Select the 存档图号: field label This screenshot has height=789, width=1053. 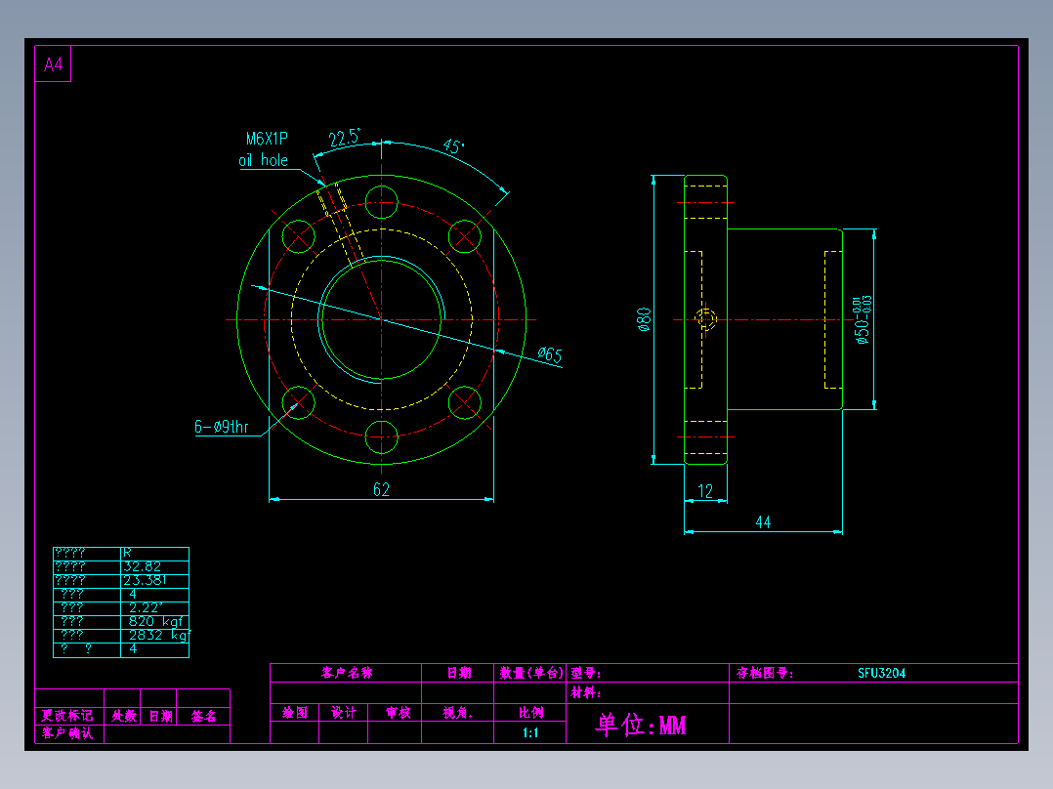pos(764,673)
